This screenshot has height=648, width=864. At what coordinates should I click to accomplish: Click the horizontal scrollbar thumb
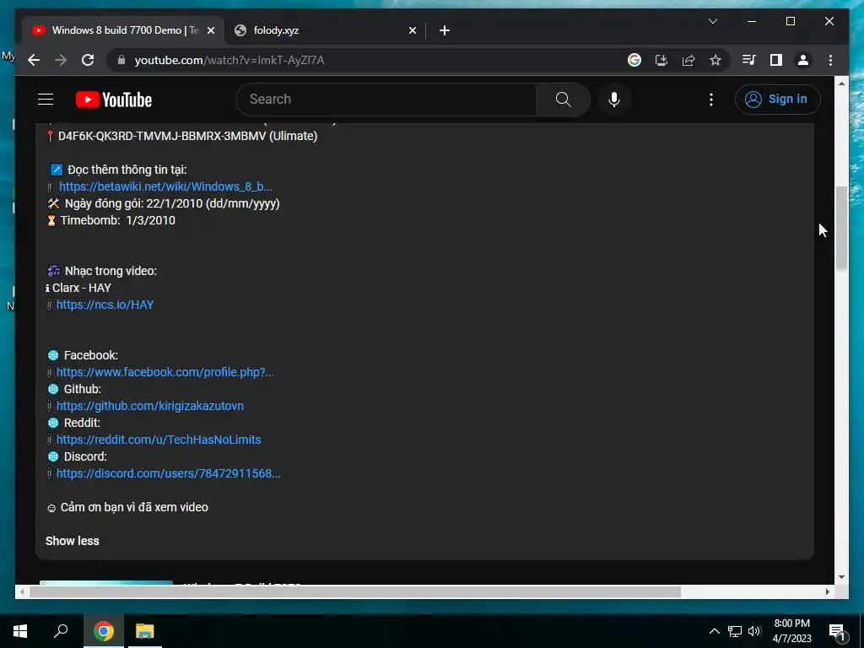tap(355, 591)
